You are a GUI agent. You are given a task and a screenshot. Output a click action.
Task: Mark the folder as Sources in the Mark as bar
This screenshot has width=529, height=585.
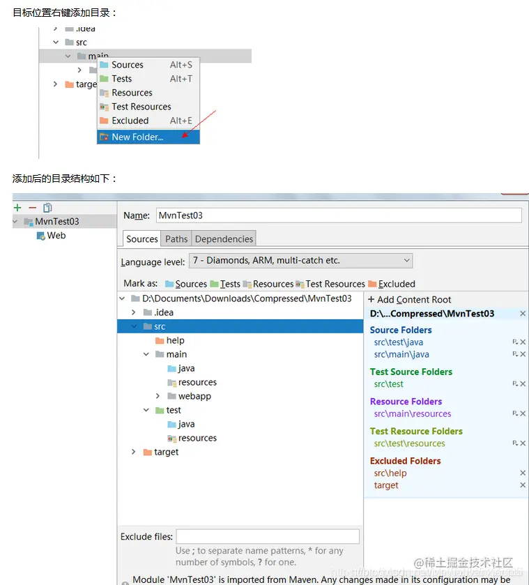[x=186, y=284]
